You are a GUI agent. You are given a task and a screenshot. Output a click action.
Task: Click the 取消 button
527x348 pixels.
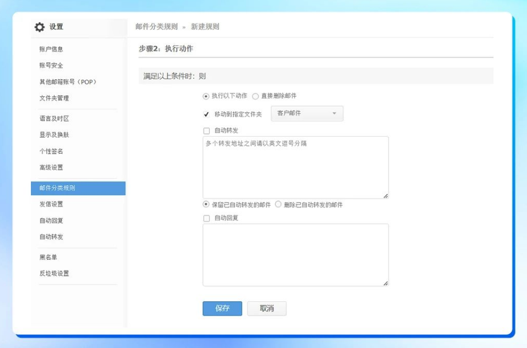point(267,309)
